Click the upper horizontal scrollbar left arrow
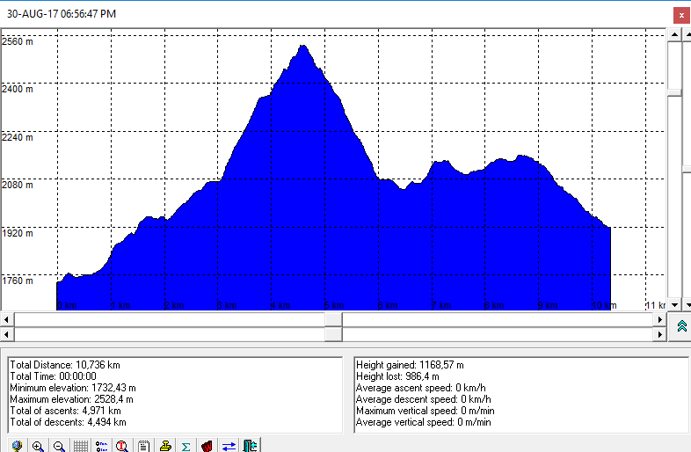691x452 pixels. coord(7,319)
